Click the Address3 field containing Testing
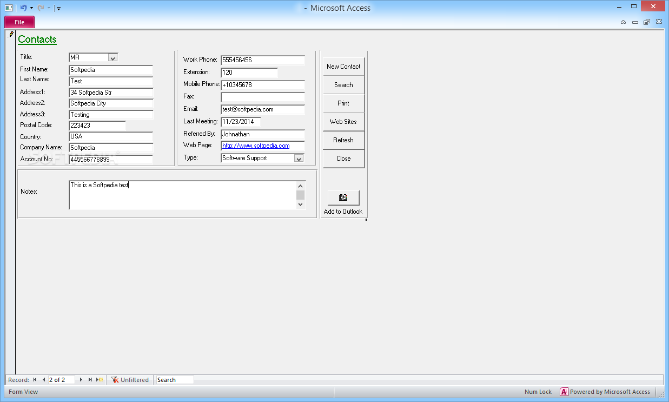669x402 pixels. click(111, 115)
